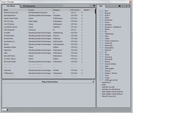Select the Kramer Tape Stereo row

pos(49,18)
